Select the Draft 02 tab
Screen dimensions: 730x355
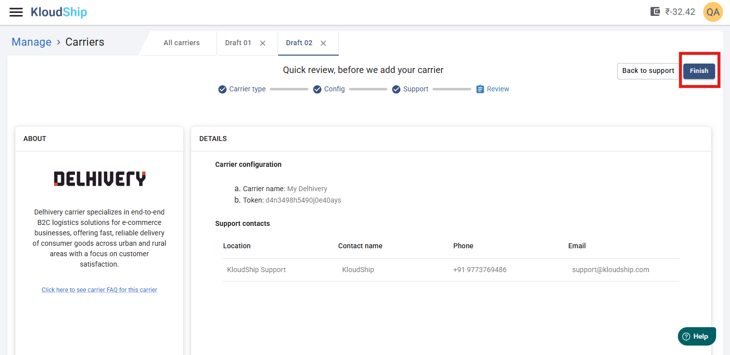pos(299,43)
